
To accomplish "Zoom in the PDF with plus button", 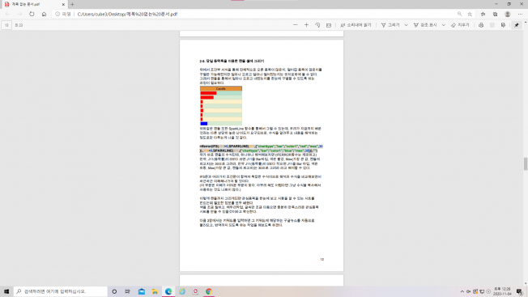I will 306,25.
